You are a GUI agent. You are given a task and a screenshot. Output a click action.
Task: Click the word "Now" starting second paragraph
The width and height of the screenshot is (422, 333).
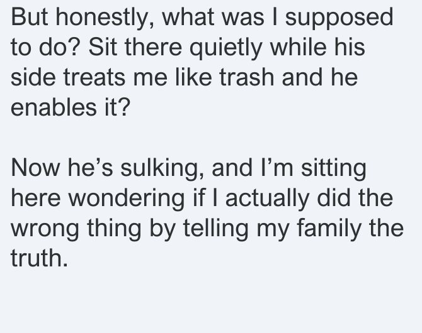click(x=35, y=168)
